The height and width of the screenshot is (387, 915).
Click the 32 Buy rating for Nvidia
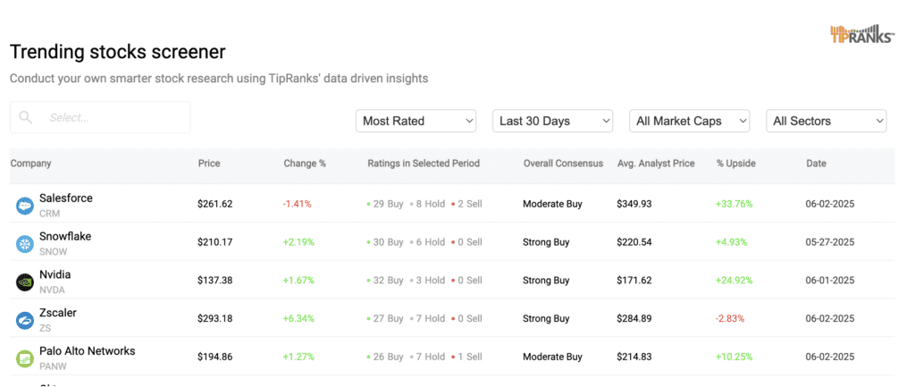point(385,281)
